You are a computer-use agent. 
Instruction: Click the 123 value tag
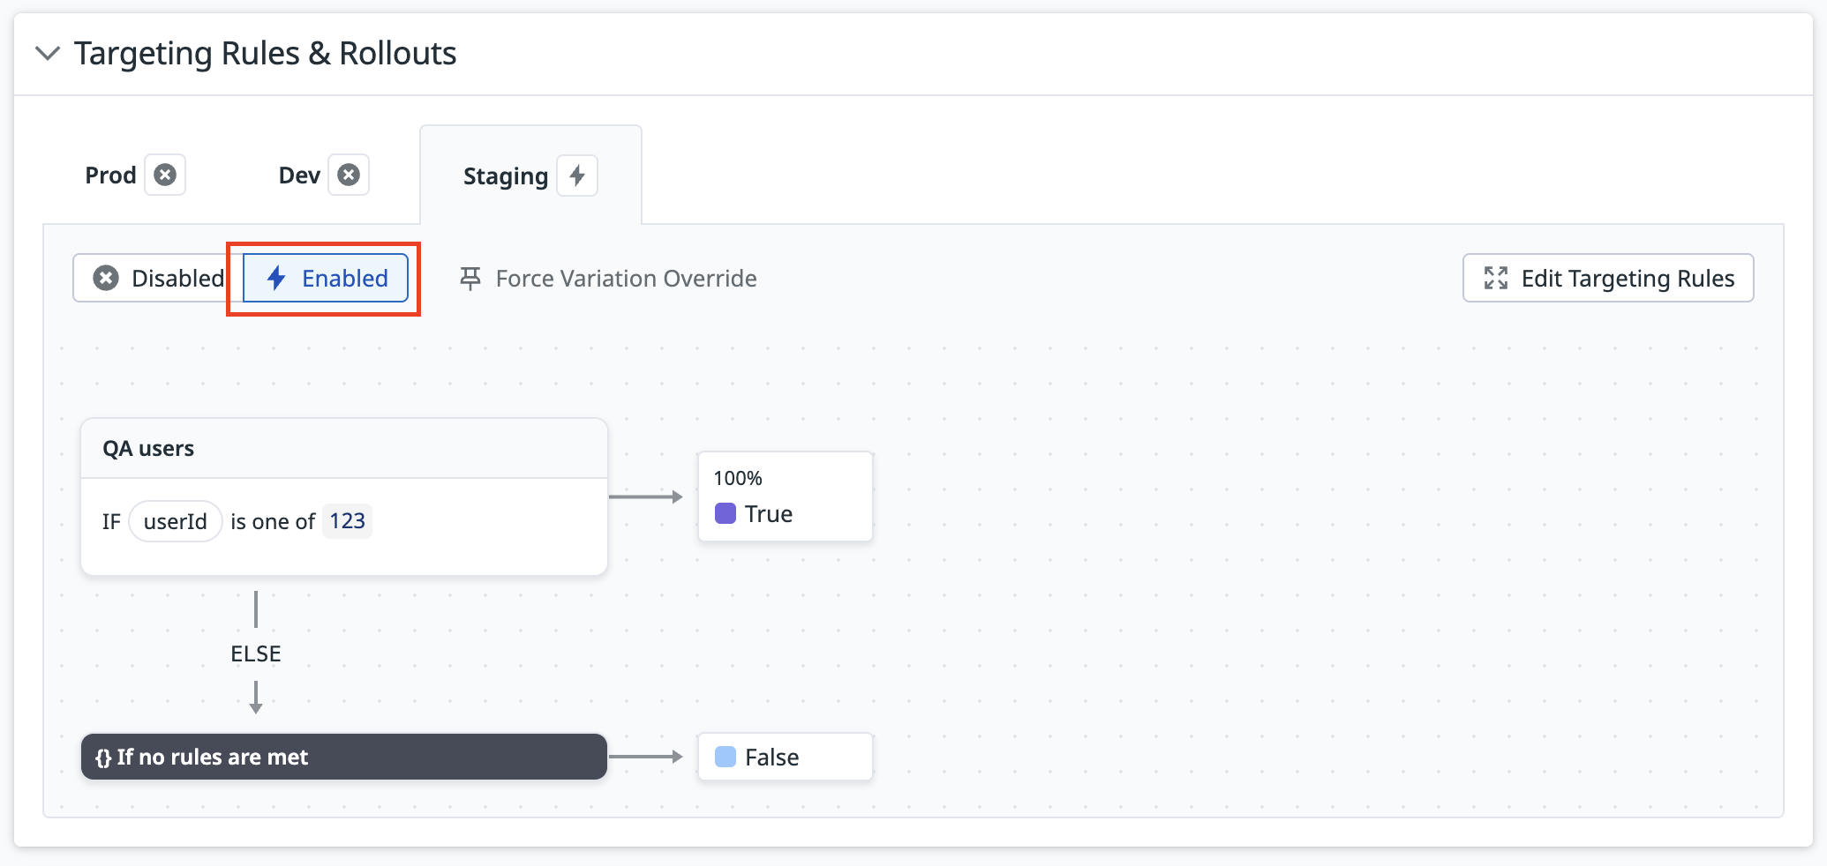click(347, 521)
